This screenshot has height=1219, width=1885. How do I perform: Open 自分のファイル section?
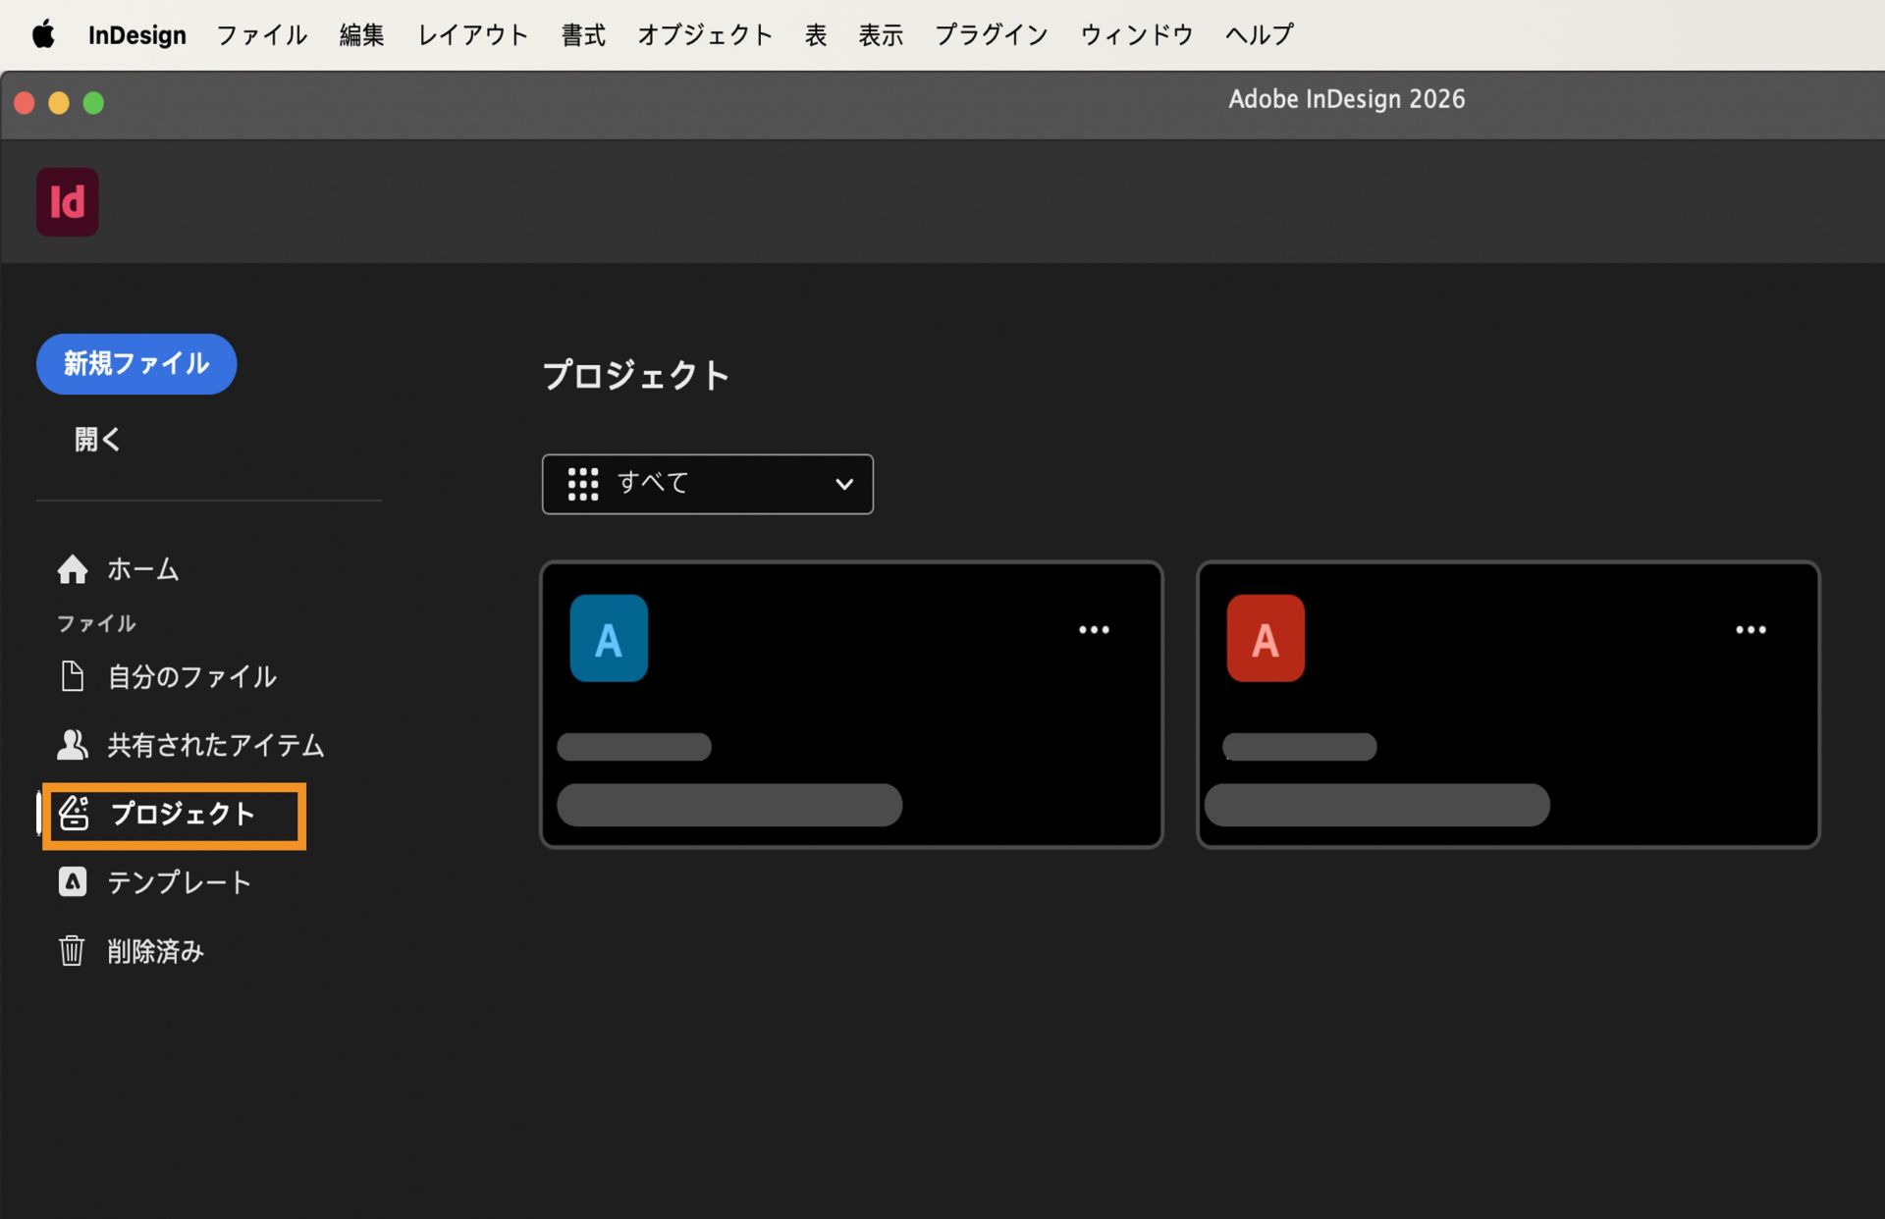pos(192,676)
